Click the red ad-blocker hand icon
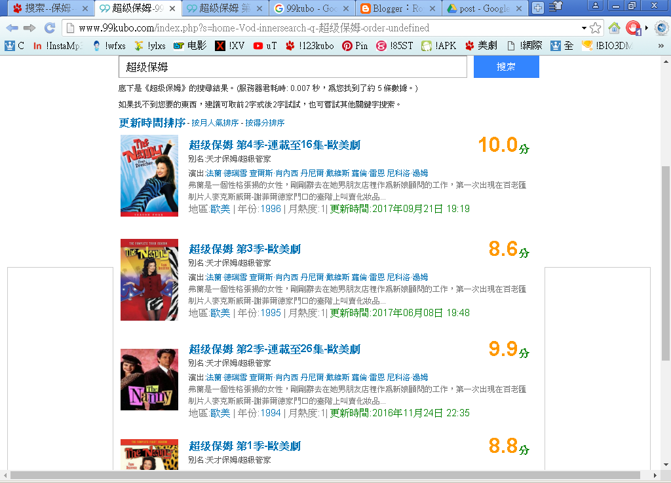Viewport: 671px width, 483px height. [634, 28]
